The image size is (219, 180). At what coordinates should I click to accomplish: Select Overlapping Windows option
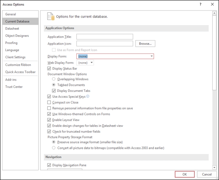point(53,79)
